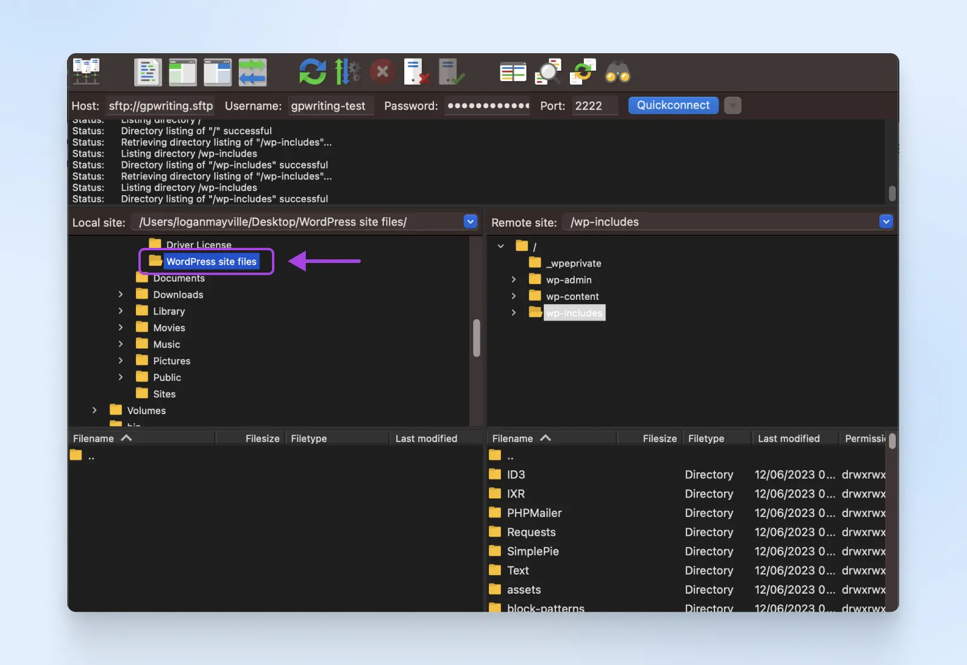Sort local files by Filesize column
This screenshot has width=967, height=665.
pos(262,438)
